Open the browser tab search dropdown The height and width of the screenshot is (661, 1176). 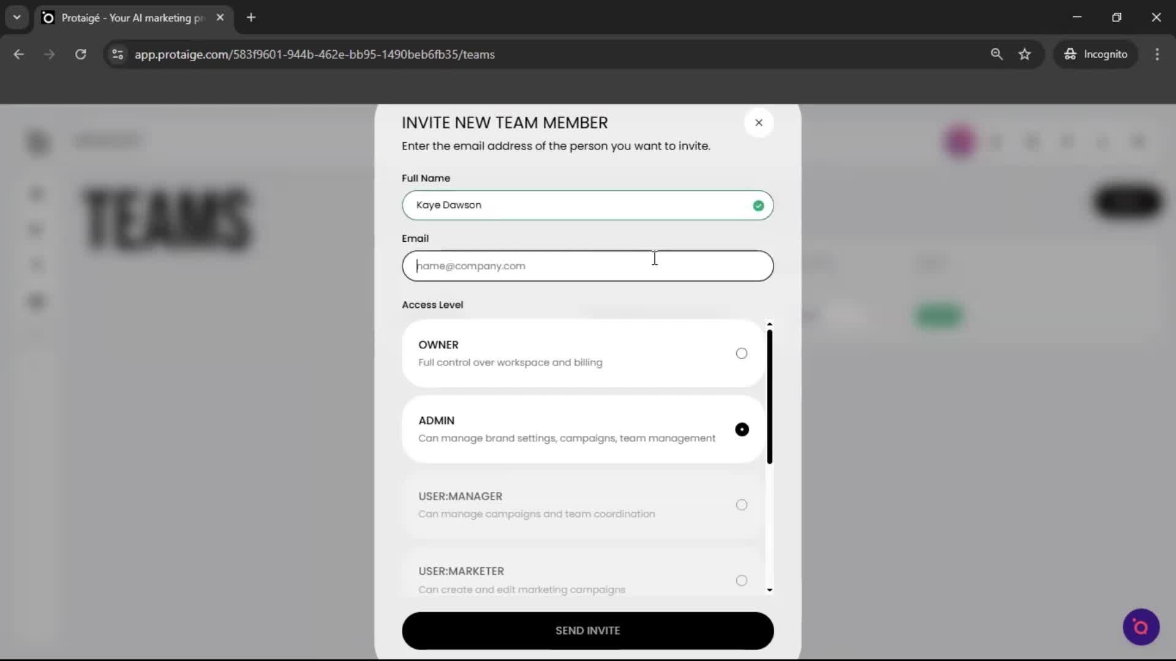(x=17, y=17)
